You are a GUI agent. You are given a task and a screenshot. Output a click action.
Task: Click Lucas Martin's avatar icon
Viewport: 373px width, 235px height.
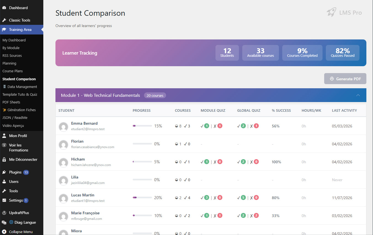63,199
